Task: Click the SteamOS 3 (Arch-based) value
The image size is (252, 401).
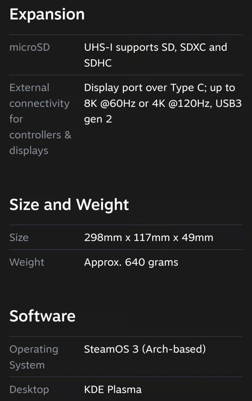Action: (145, 349)
